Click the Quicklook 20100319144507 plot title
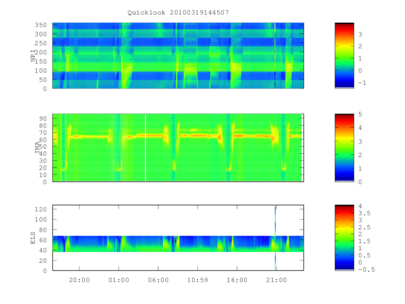405x304 pixels. [x=178, y=13]
